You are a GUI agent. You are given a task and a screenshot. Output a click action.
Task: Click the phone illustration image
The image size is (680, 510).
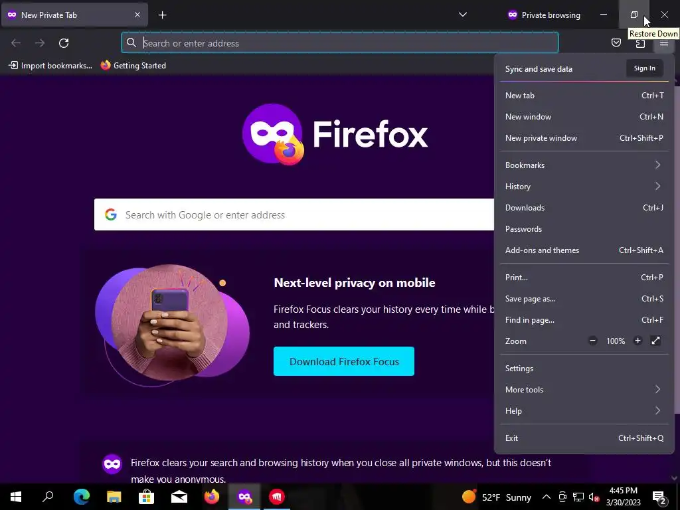click(172, 325)
